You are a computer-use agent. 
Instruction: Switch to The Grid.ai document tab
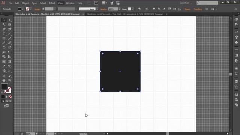click(x=48, y=14)
